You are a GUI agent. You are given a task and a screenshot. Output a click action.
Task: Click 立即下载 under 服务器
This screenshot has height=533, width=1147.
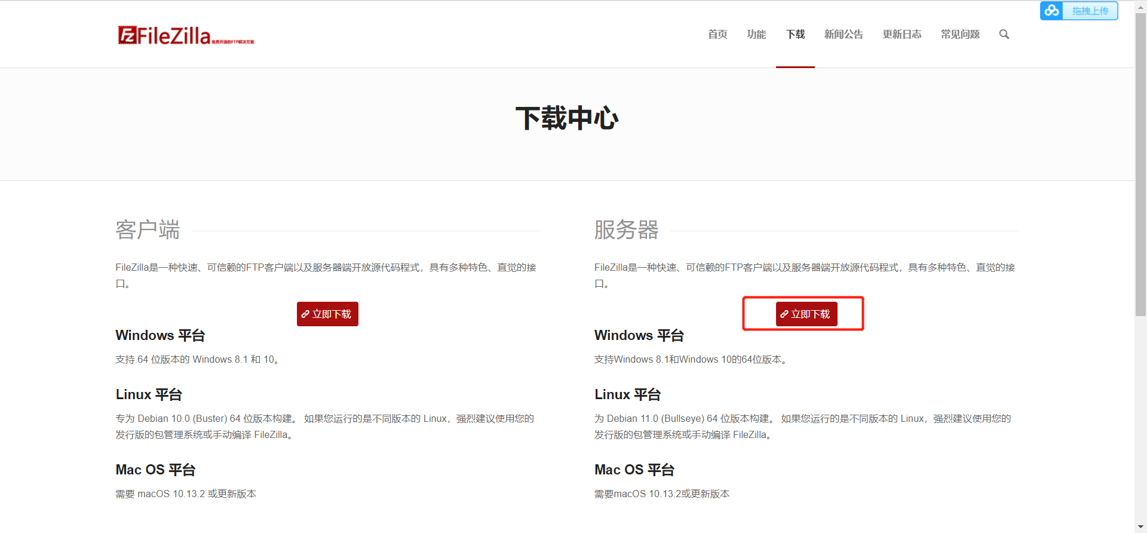pos(806,314)
